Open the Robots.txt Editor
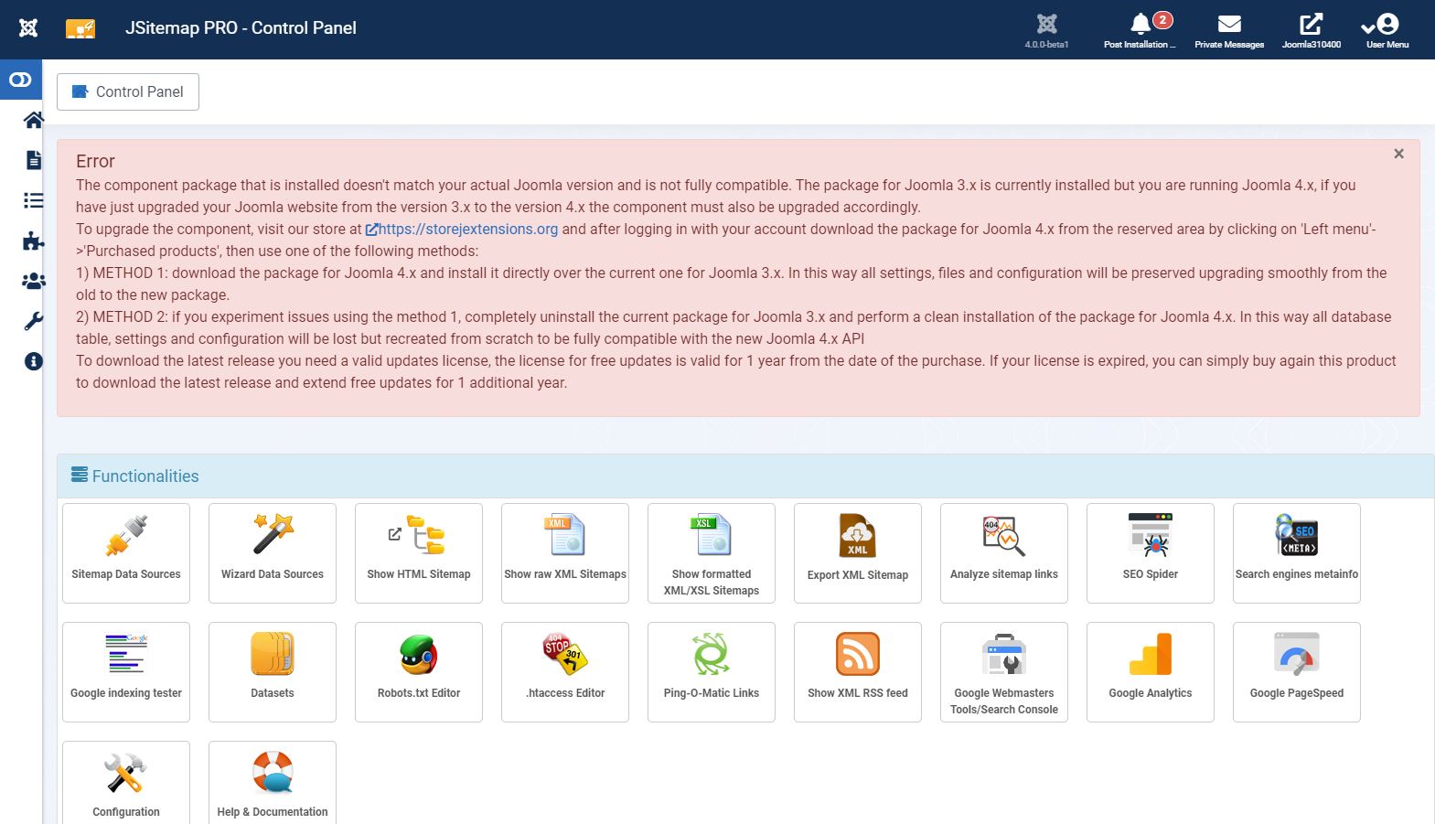The image size is (1435, 824). [x=419, y=672]
